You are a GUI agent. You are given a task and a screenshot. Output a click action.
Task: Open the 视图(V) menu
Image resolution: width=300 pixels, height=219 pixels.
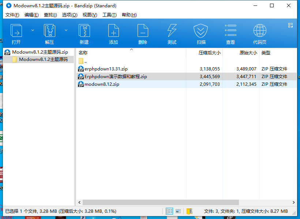[x=90, y=15]
